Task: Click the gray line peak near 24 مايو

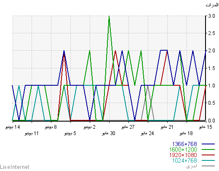Action: [x=148, y=86]
